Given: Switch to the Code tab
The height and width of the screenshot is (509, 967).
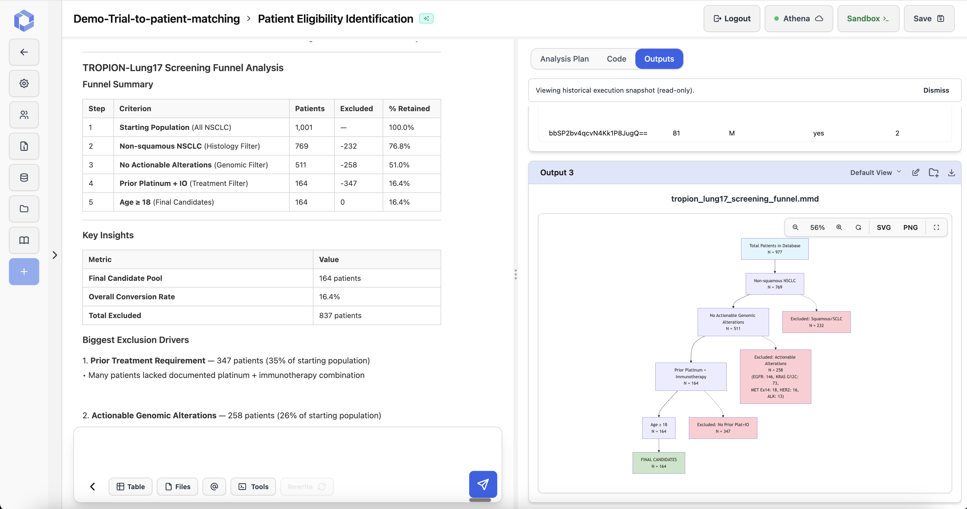Looking at the screenshot, I should click(x=616, y=59).
